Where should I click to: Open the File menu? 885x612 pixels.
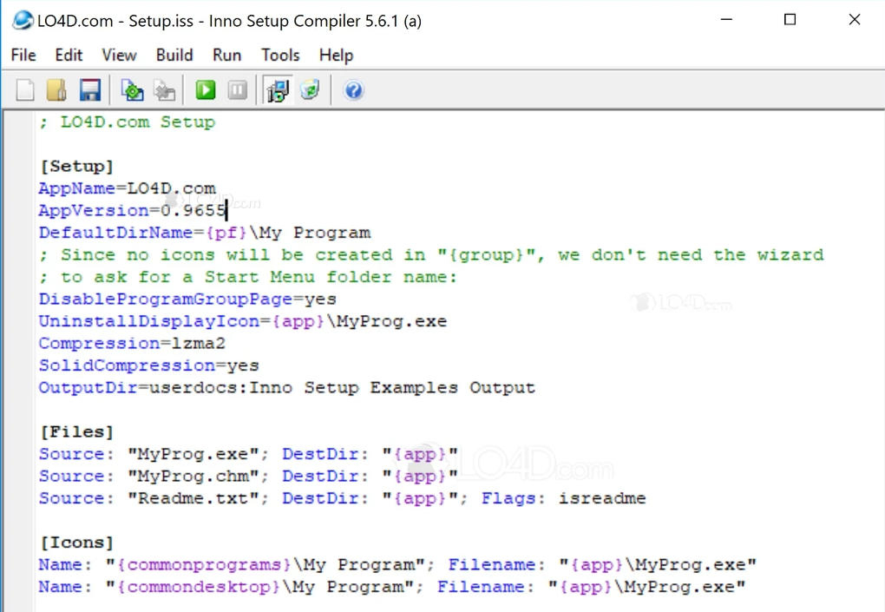(x=23, y=55)
